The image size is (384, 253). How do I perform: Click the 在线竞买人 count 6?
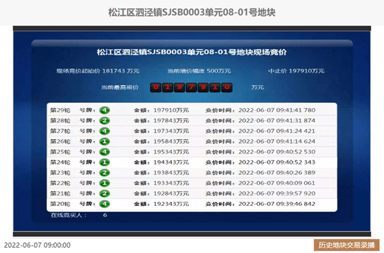(105, 215)
